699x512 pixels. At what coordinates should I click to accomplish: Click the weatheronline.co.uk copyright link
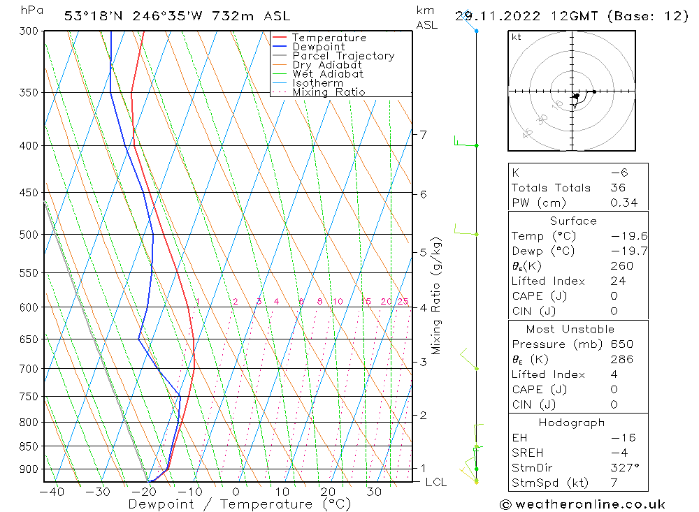(x=582, y=504)
